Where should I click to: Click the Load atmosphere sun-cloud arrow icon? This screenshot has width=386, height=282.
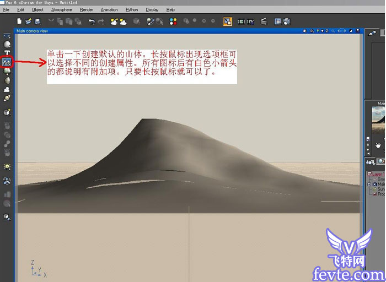tap(114, 21)
